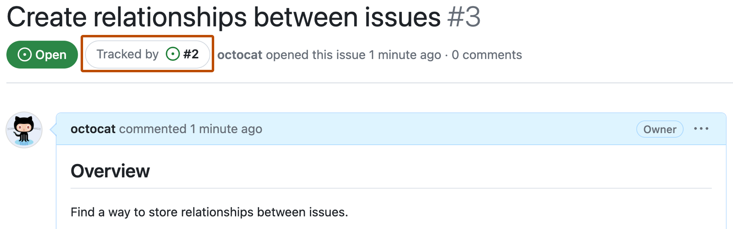Click "1 minute ago" in issue opened line

pyautogui.click(x=405, y=55)
